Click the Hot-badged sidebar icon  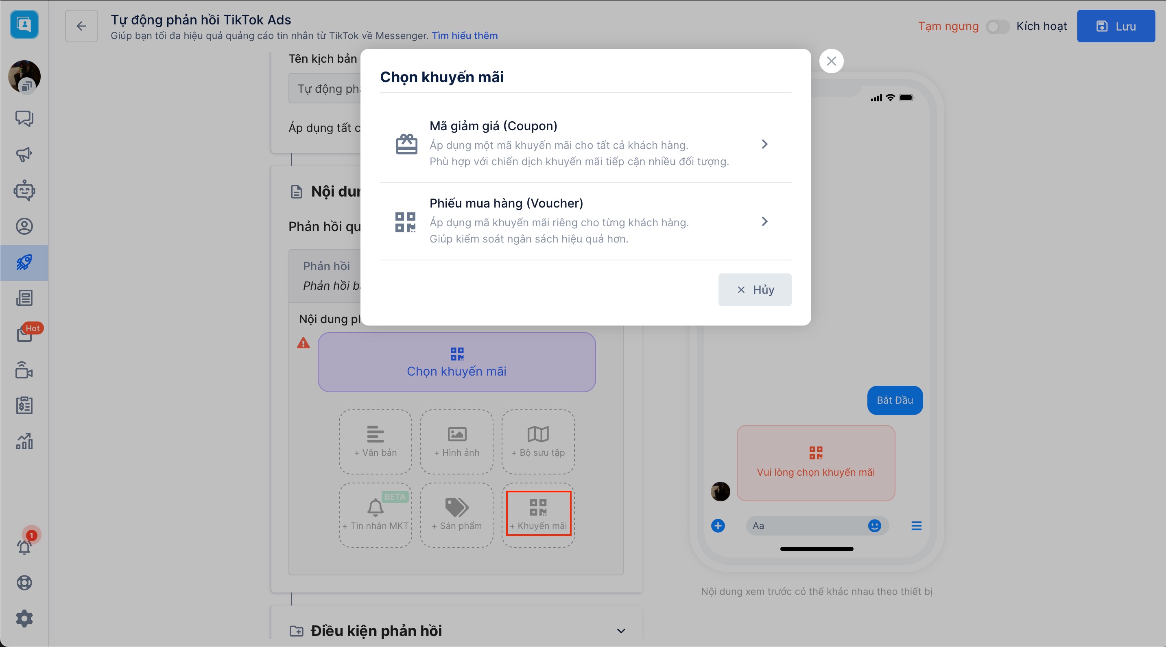click(24, 334)
